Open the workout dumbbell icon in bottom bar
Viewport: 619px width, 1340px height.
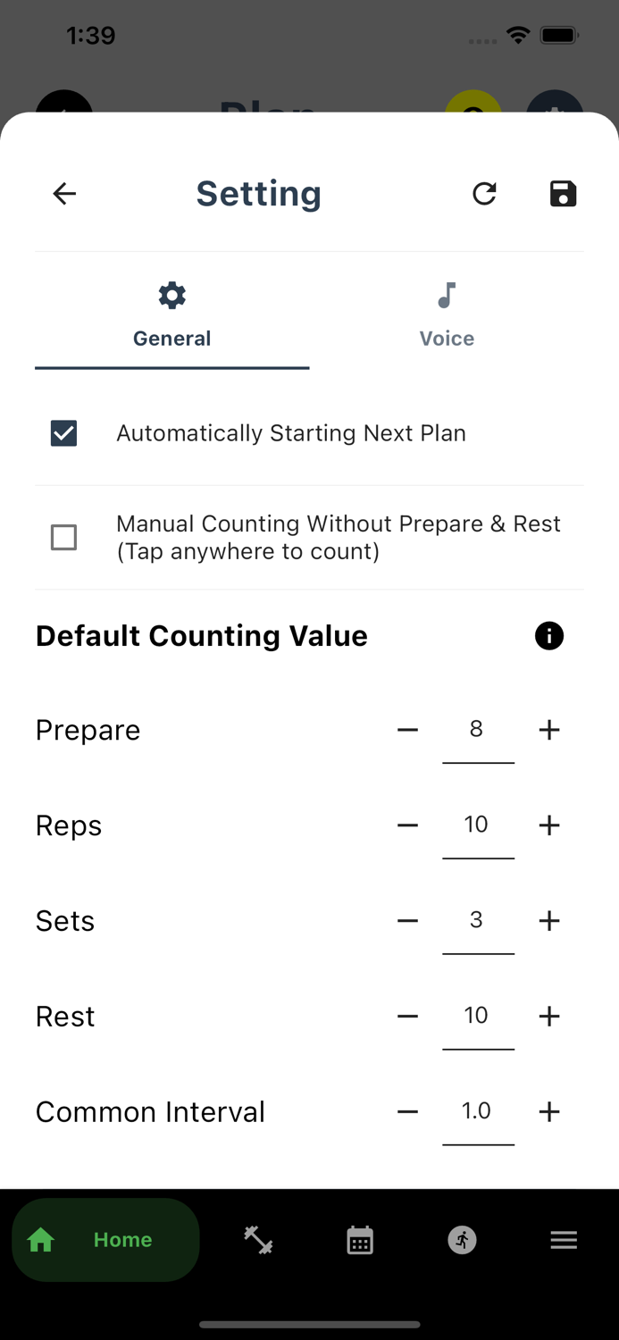pyautogui.click(x=257, y=1239)
